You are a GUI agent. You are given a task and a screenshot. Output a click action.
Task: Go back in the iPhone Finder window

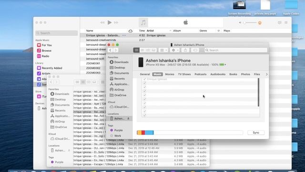pos(110,50)
